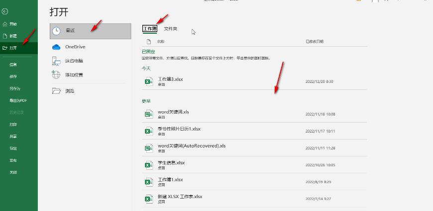Sort by the 已修改日期 column header
The image size is (433, 211).
tap(314, 42)
